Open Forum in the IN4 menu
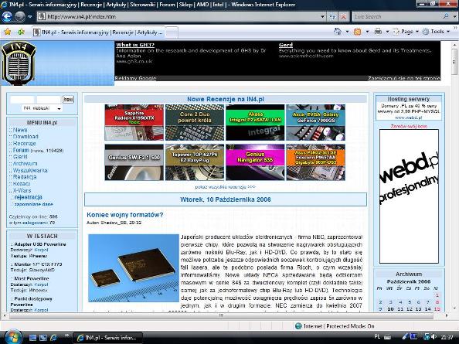The height and width of the screenshot is (344, 459). coord(21,150)
